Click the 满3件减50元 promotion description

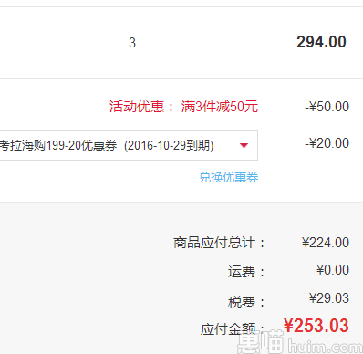tap(220, 107)
